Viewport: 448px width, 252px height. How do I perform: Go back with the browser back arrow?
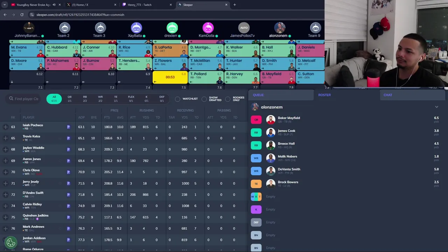[x=5, y=15]
